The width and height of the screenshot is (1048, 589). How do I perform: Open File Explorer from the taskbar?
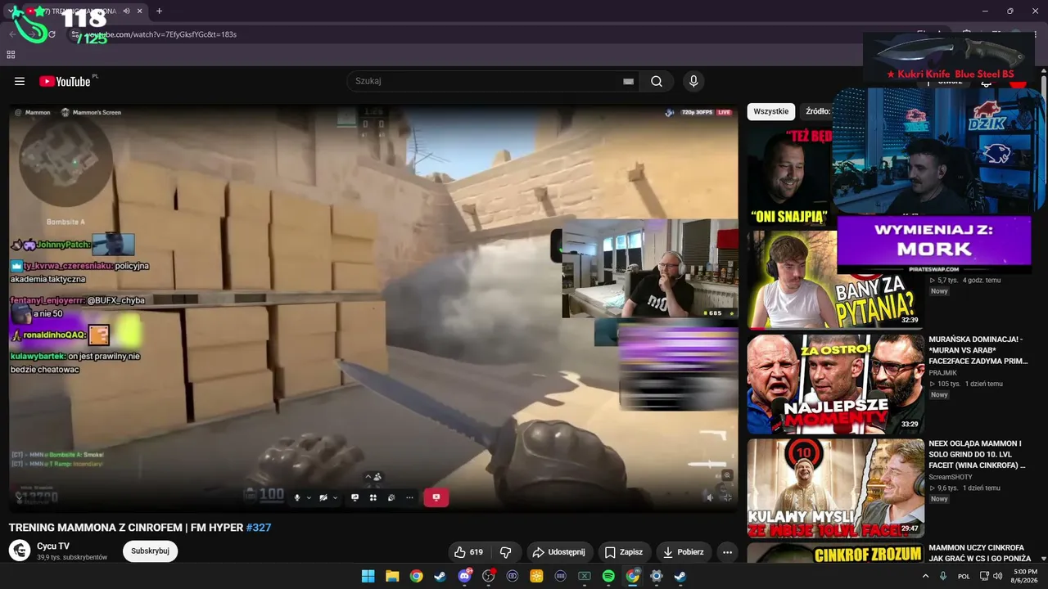click(392, 576)
